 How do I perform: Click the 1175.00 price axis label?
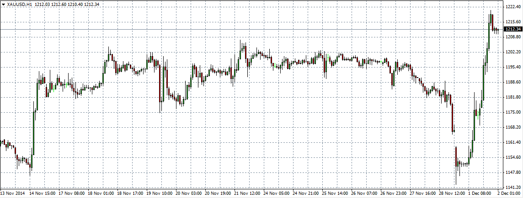pos(512,112)
